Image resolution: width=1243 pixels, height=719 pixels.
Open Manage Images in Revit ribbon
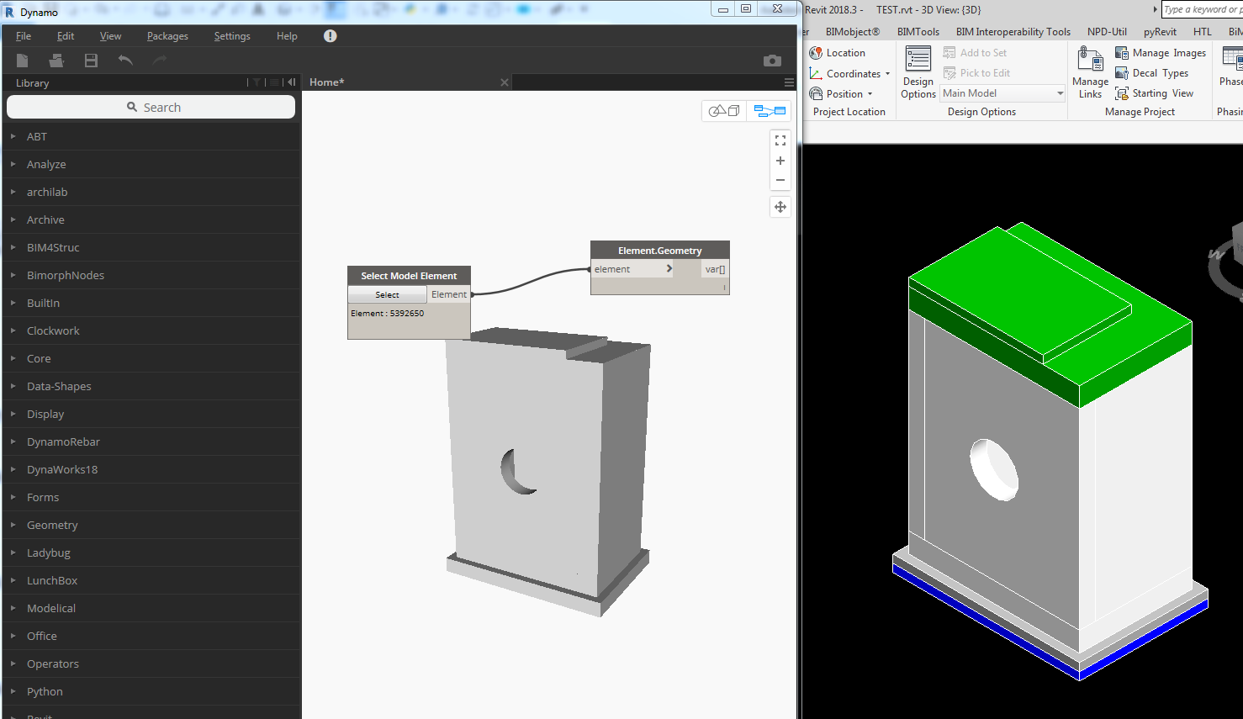pyautogui.click(x=1161, y=53)
